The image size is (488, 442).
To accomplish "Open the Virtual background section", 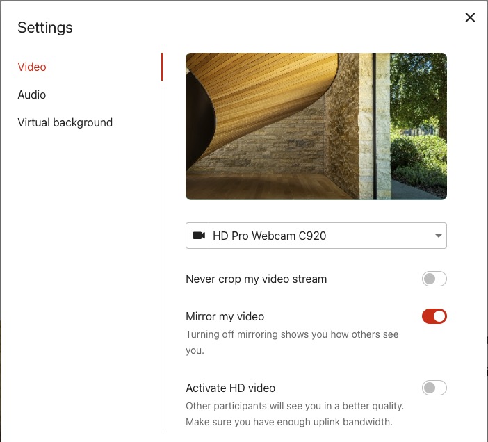I will tap(65, 123).
